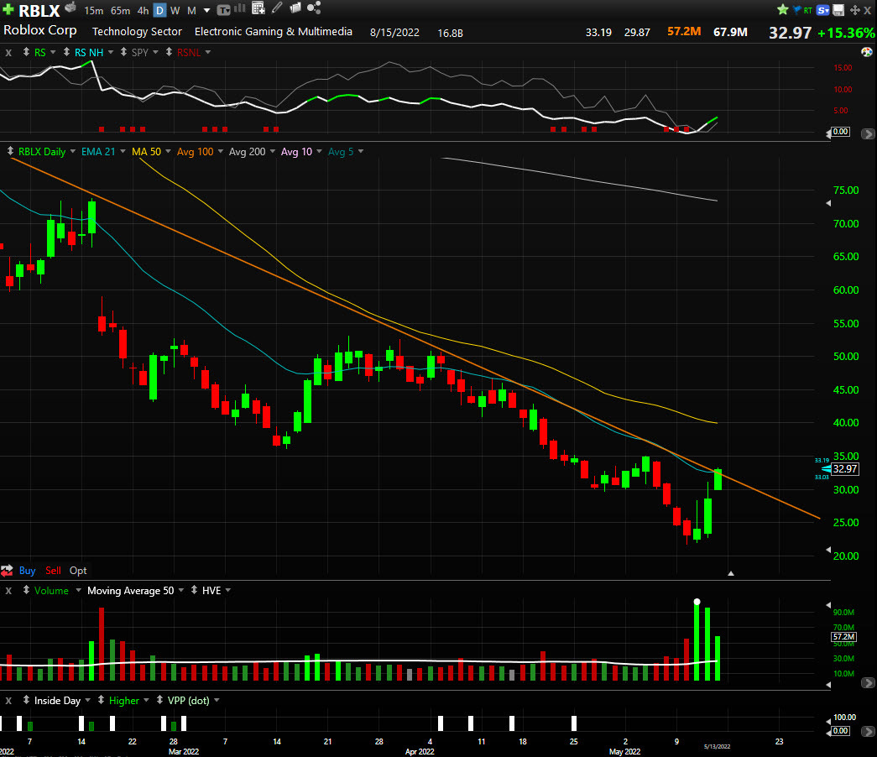Expand the RBLX Daily dropdown
The height and width of the screenshot is (757, 877).
tap(73, 151)
